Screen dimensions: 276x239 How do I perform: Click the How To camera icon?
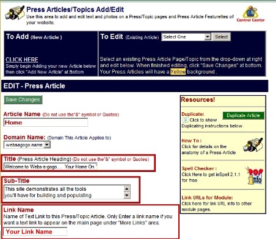[x=253, y=144]
